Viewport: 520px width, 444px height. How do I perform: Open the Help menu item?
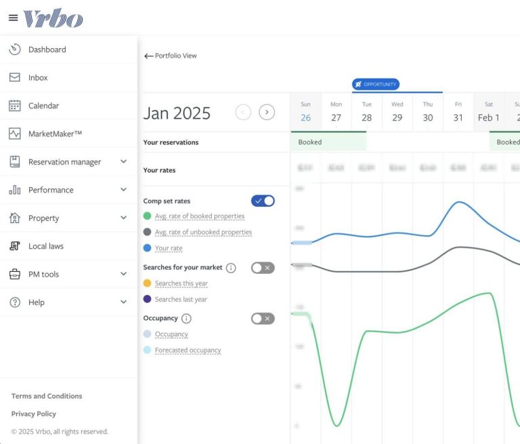(x=36, y=302)
